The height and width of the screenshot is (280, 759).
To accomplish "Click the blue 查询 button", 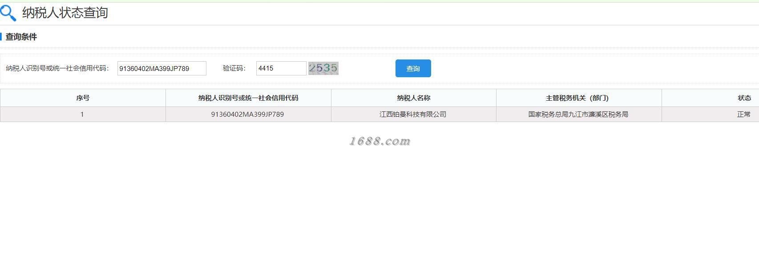I will pyautogui.click(x=413, y=68).
